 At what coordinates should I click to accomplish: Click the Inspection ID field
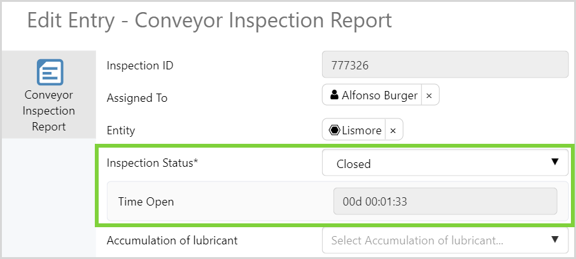point(444,64)
